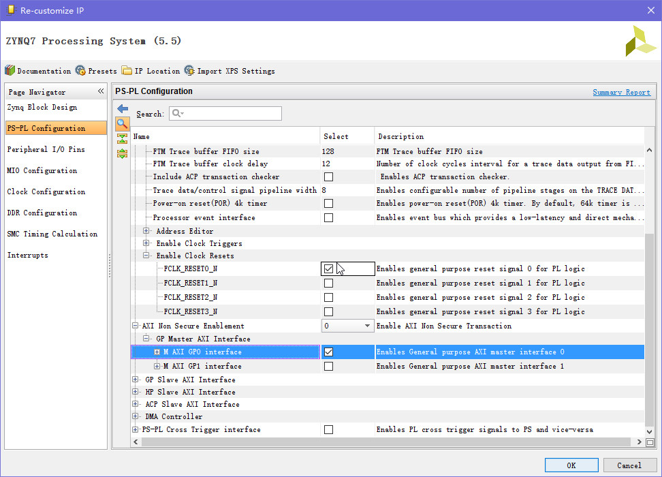Click FTM Trace buffer FIFO size value 128

click(328, 151)
